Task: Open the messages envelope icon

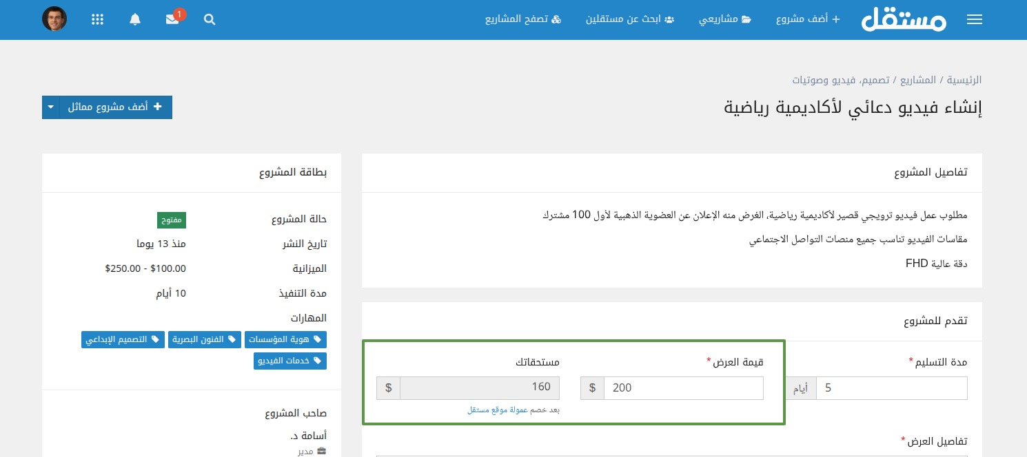Action: click(172, 20)
